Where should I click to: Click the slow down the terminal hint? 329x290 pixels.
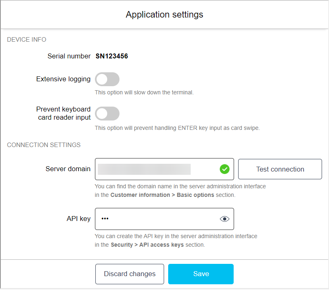tap(144, 92)
